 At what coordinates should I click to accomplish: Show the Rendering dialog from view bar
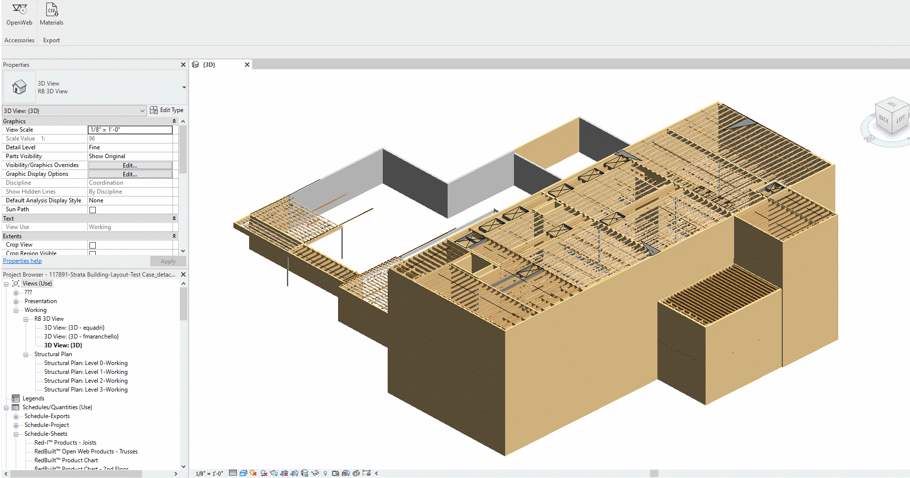(274, 473)
